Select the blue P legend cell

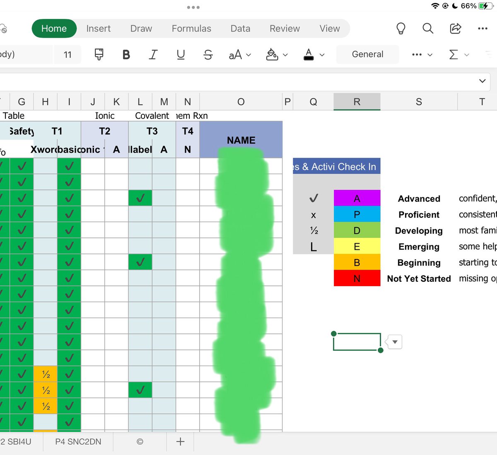click(x=357, y=214)
